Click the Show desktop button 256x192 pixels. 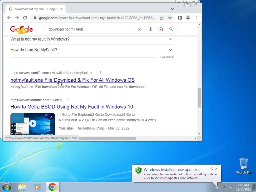(x=254, y=187)
